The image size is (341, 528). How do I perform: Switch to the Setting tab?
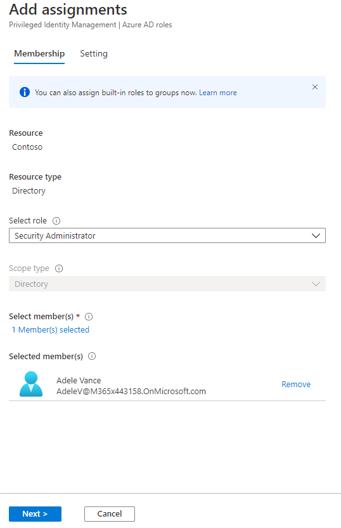pyautogui.click(x=94, y=53)
